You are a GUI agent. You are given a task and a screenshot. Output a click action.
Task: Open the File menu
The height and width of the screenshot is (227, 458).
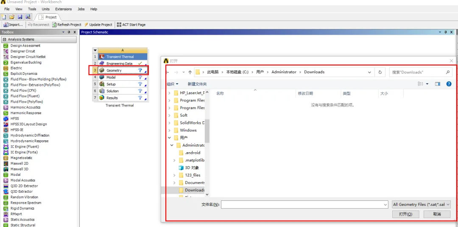7,9
